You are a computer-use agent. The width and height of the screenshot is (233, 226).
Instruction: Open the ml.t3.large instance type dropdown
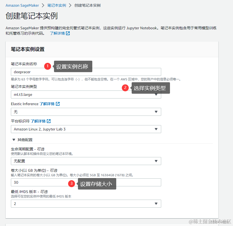[x=86, y=94]
